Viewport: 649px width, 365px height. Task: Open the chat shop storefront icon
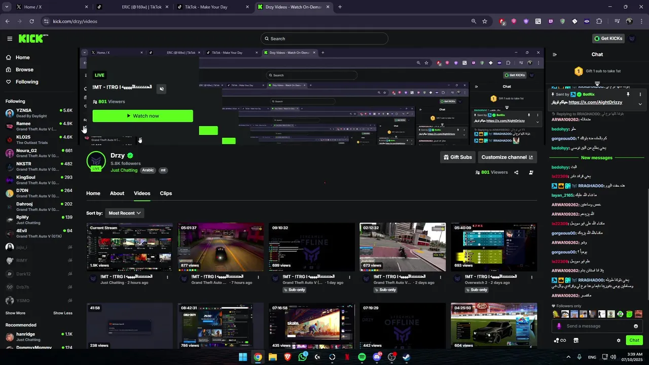(576, 340)
